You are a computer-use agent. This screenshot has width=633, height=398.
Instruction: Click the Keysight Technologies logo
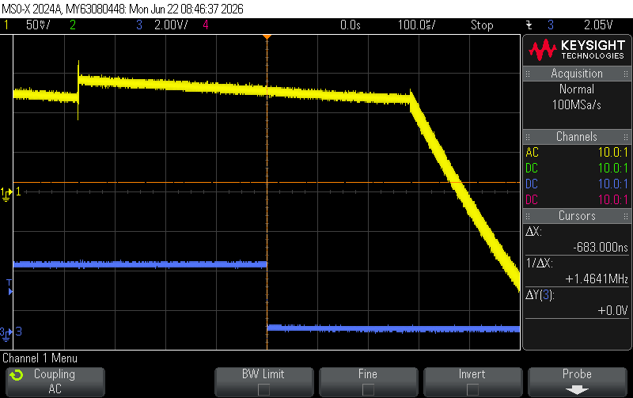pyautogui.click(x=577, y=50)
